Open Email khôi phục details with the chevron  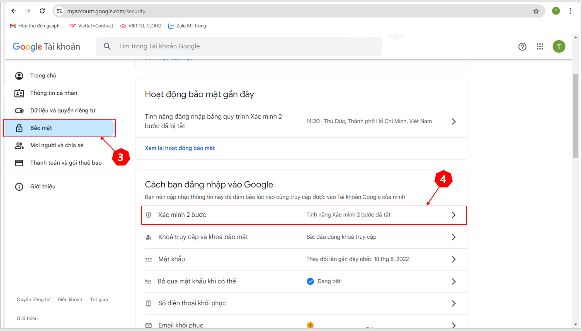[x=453, y=325]
